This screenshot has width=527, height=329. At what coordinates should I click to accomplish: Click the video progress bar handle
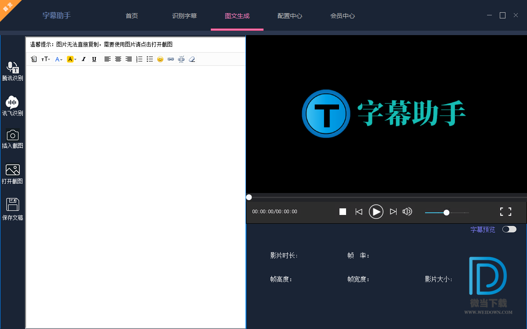pos(249,197)
